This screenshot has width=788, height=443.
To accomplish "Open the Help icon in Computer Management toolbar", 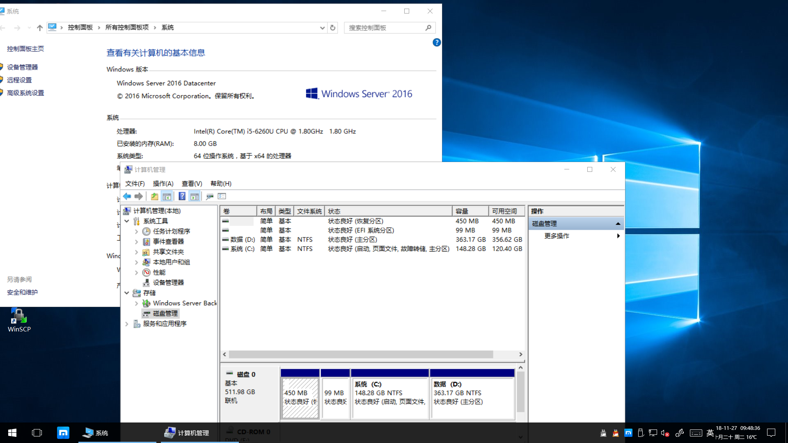I will click(x=182, y=196).
